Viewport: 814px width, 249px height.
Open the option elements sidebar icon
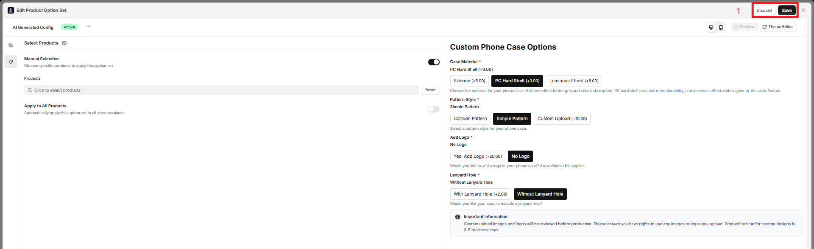tap(11, 45)
